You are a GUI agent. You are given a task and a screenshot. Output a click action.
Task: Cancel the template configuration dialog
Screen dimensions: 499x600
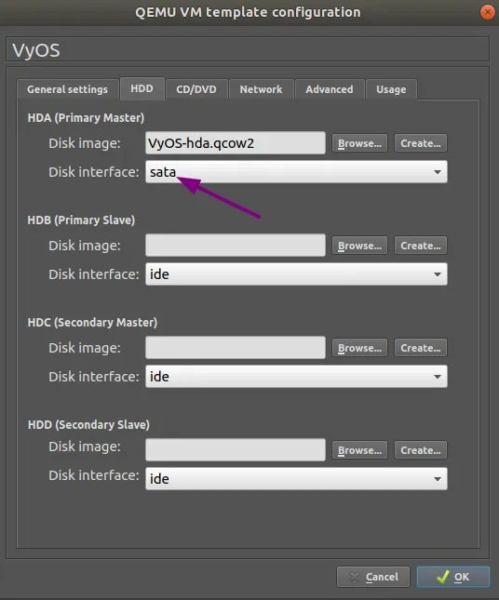373,577
